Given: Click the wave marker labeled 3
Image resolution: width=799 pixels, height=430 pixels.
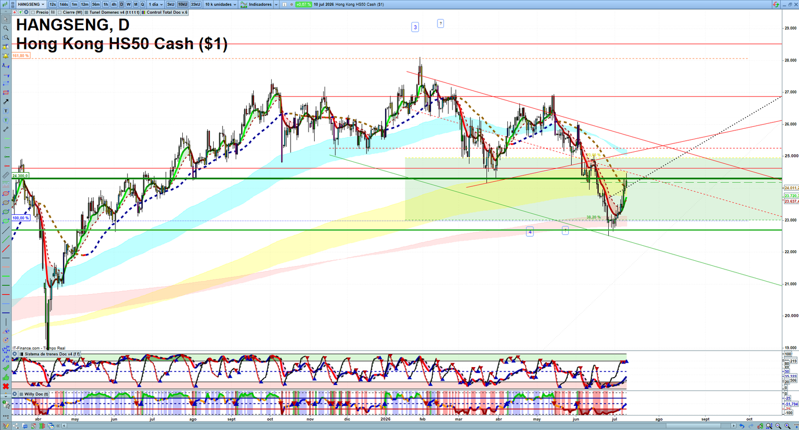Looking at the screenshot, I should point(415,27).
